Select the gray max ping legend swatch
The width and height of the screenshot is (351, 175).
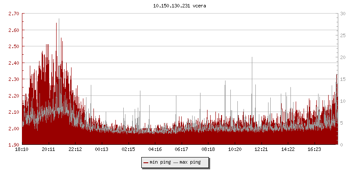176,163
